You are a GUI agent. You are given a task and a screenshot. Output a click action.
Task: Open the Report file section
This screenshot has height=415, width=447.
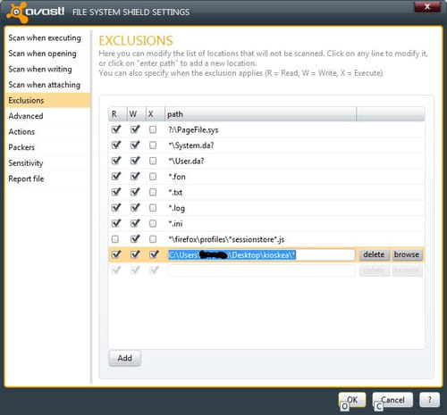coord(26,178)
